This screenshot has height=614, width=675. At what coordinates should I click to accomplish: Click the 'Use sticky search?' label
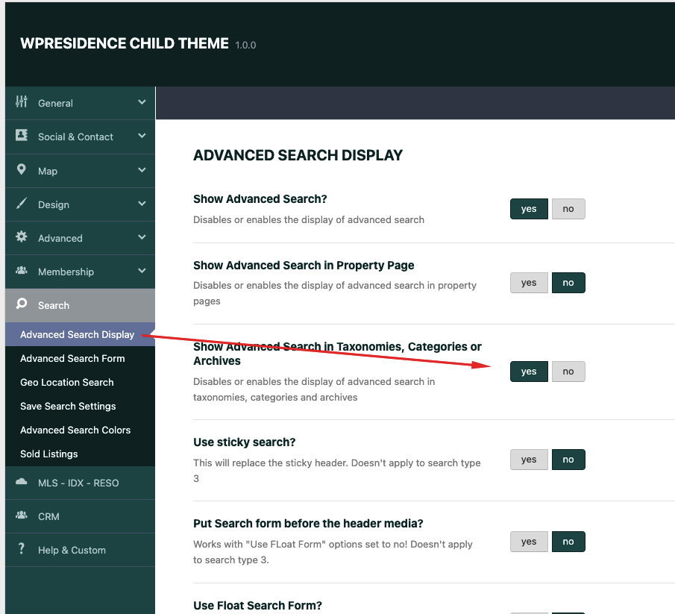245,442
